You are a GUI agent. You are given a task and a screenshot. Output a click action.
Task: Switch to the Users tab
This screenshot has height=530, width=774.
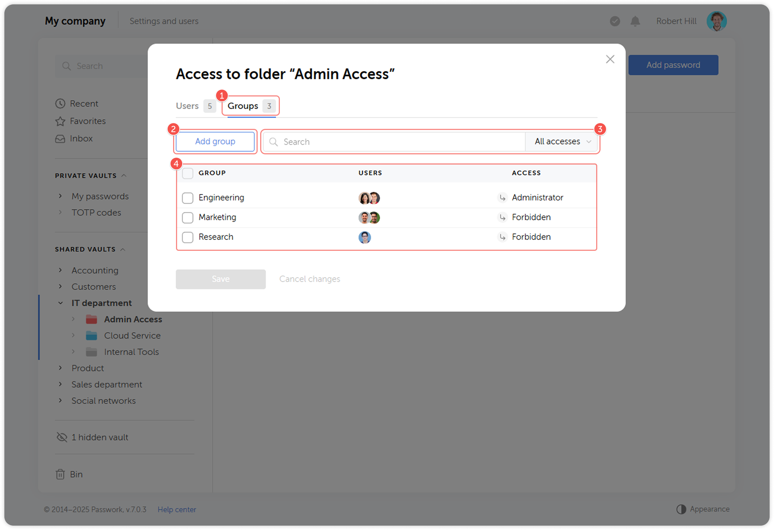187,106
